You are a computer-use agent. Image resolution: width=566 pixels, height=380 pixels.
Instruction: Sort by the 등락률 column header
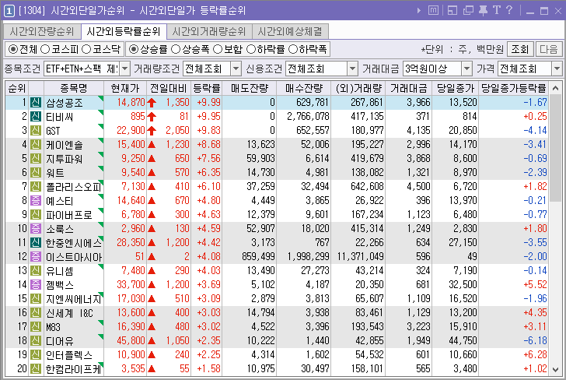tap(207, 88)
